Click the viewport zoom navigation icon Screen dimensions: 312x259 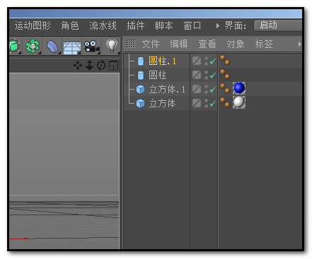point(89,66)
